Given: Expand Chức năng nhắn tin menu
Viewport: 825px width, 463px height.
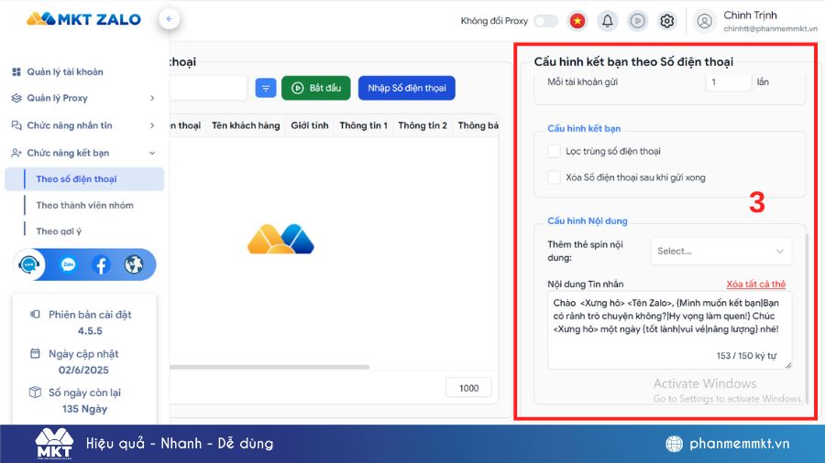Looking at the screenshot, I should tap(84, 125).
